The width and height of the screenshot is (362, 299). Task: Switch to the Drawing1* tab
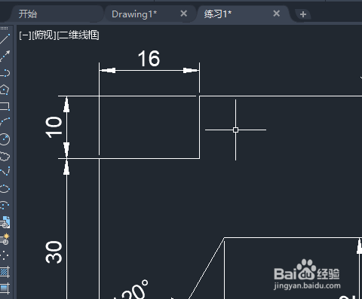[134, 14]
